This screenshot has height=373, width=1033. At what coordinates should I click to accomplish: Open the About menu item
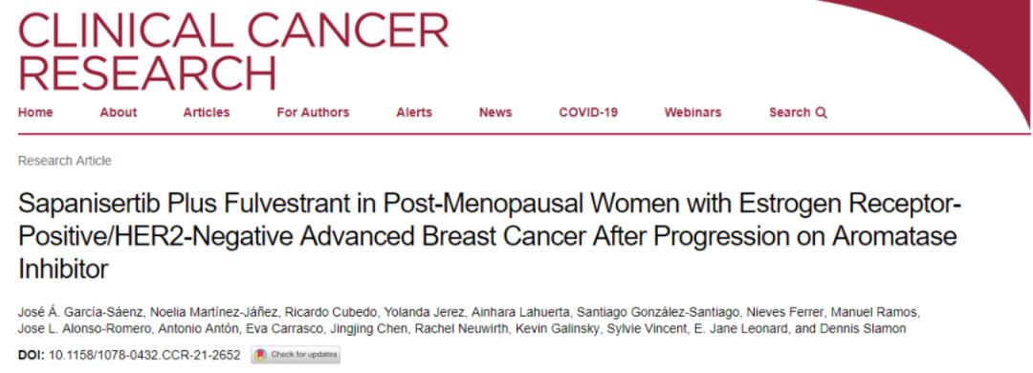coord(119,112)
